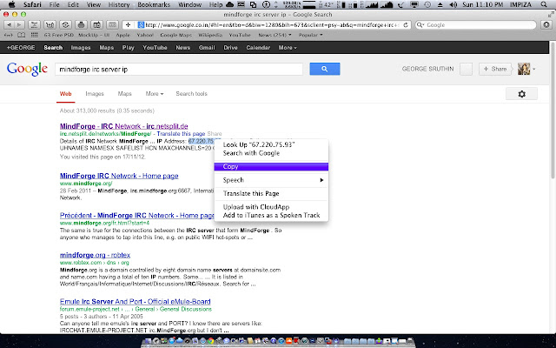This screenshot has height=348, width=556.
Task: Open Wikipedia bookmark in bookmarks bar
Action: point(210,35)
